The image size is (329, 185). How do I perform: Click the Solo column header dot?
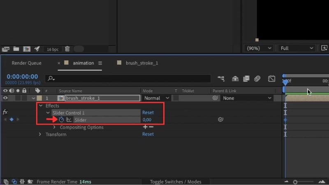tap(18, 90)
